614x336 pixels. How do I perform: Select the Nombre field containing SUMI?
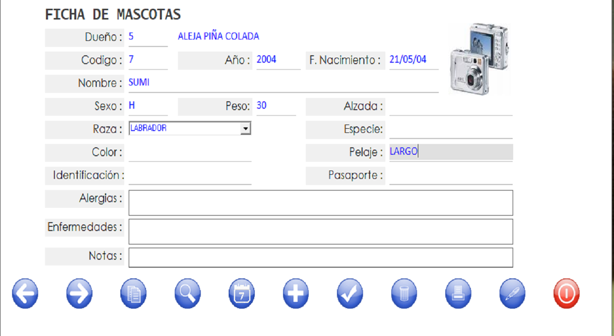[x=283, y=83]
